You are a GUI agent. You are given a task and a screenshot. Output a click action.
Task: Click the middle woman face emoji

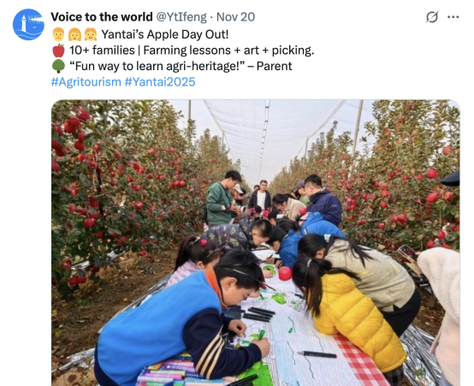point(74,34)
